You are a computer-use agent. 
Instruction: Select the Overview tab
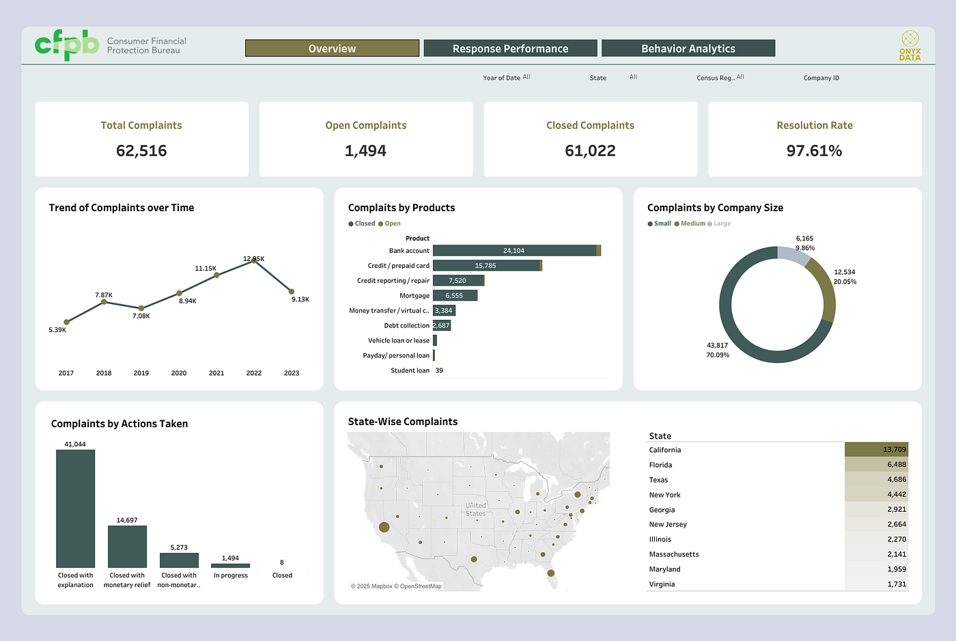tap(332, 49)
